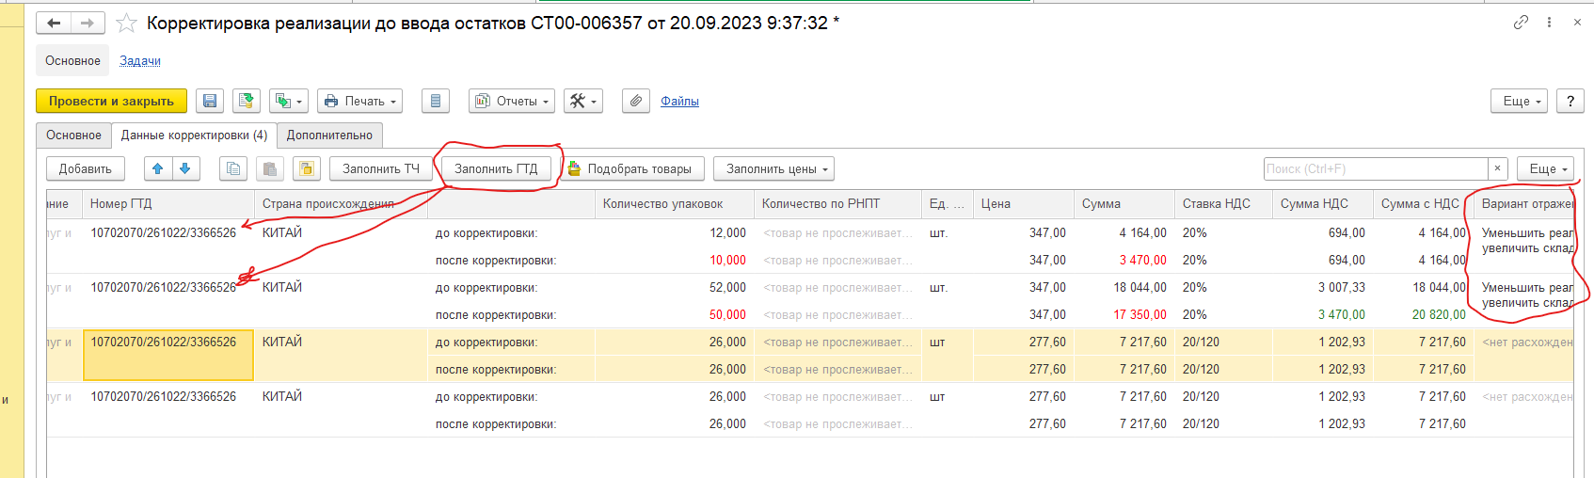Open the Файлы link
The width and height of the screenshot is (1594, 478).
(679, 102)
